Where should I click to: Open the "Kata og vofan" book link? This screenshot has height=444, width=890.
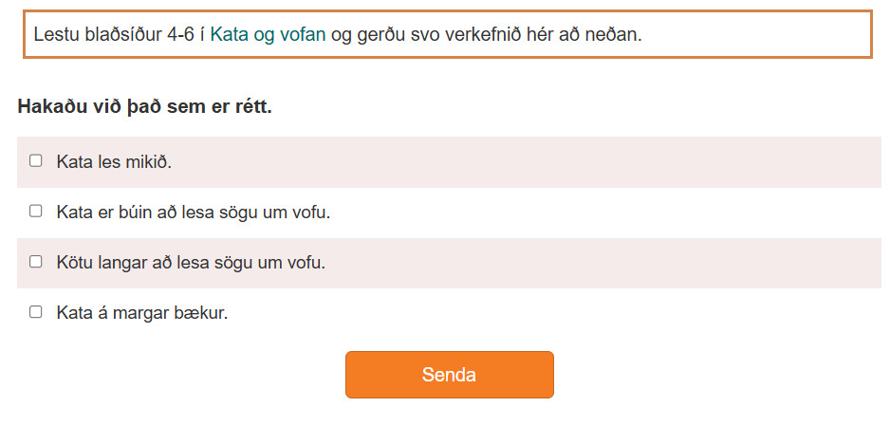(268, 35)
